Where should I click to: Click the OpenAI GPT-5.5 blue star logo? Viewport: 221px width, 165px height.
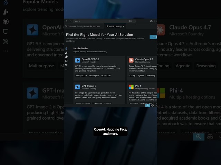77,60
